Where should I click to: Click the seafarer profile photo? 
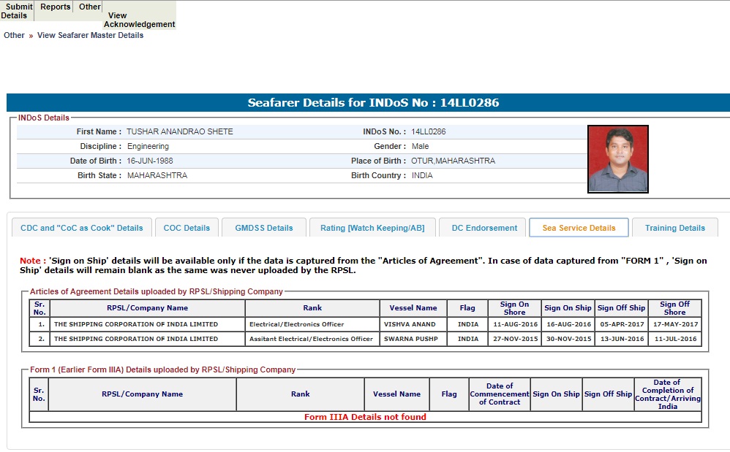(617, 158)
